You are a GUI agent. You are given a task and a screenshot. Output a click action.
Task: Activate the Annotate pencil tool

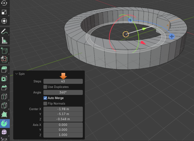5,31
